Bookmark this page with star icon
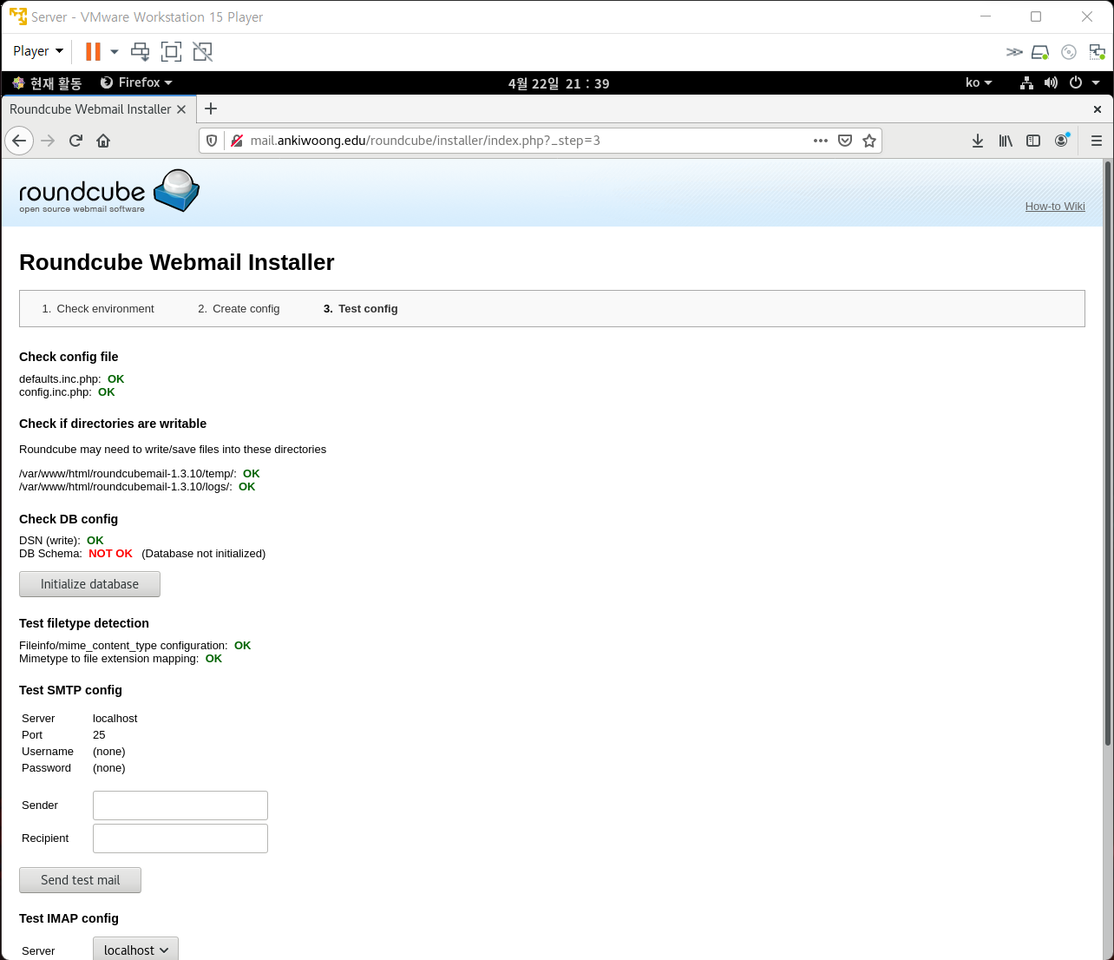The width and height of the screenshot is (1114, 960). coord(869,141)
